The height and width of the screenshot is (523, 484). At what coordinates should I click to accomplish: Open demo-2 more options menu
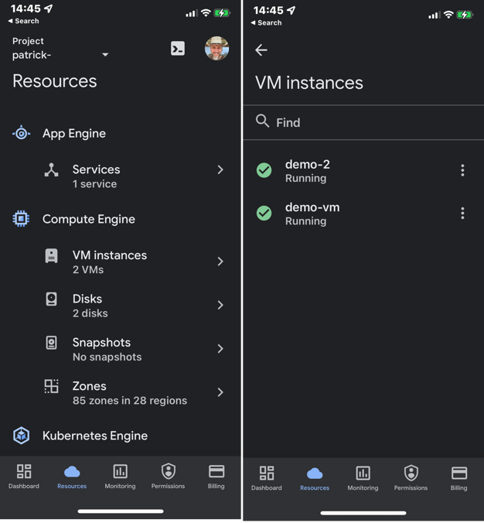click(462, 170)
